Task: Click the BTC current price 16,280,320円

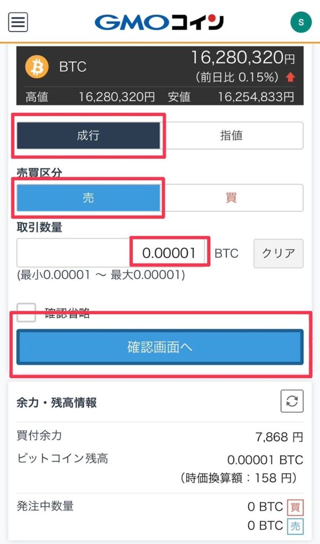Action: click(243, 58)
